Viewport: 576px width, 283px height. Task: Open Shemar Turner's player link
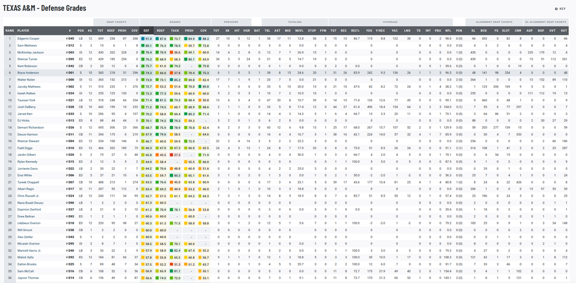coord(28,59)
